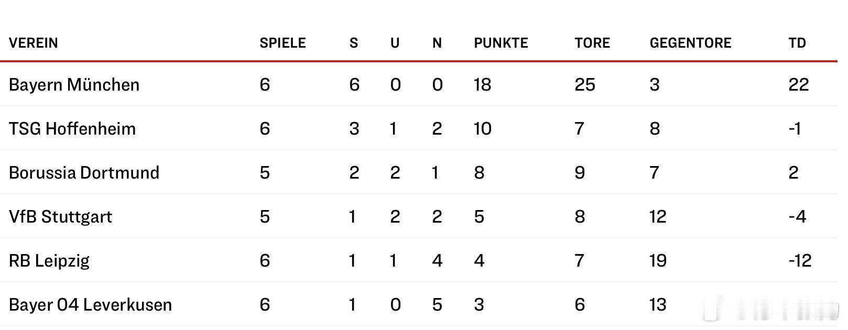Open the TSG Hoffenheim team link

point(72,129)
